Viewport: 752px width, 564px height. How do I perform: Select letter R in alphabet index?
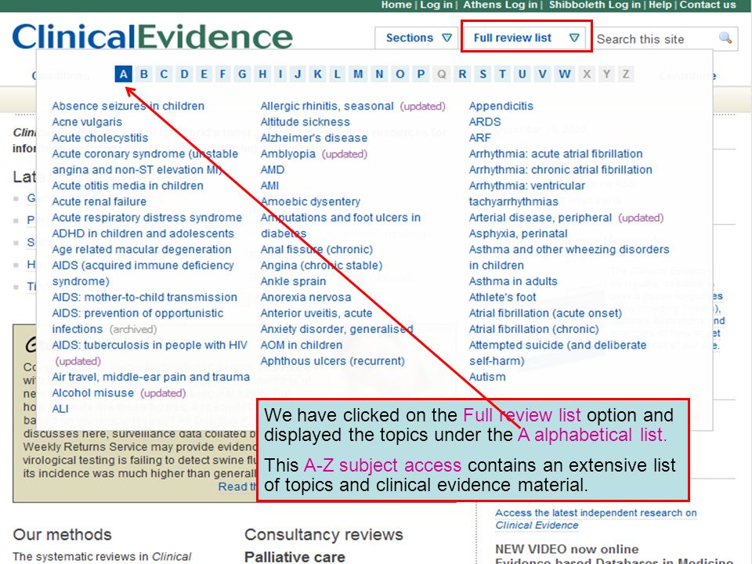tap(462, 74)
